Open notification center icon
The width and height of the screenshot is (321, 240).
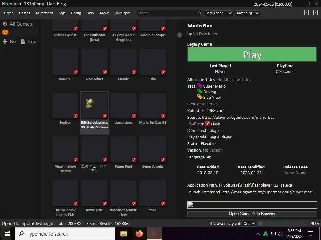(311, 234)
